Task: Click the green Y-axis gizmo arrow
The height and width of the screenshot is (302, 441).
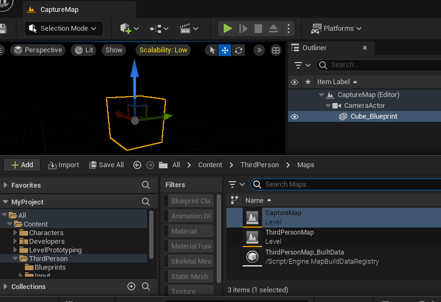Action: click(x=168, y=116)
